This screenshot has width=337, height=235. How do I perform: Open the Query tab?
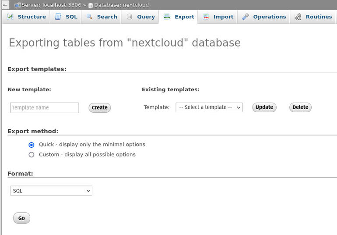(x=140, y=17)
